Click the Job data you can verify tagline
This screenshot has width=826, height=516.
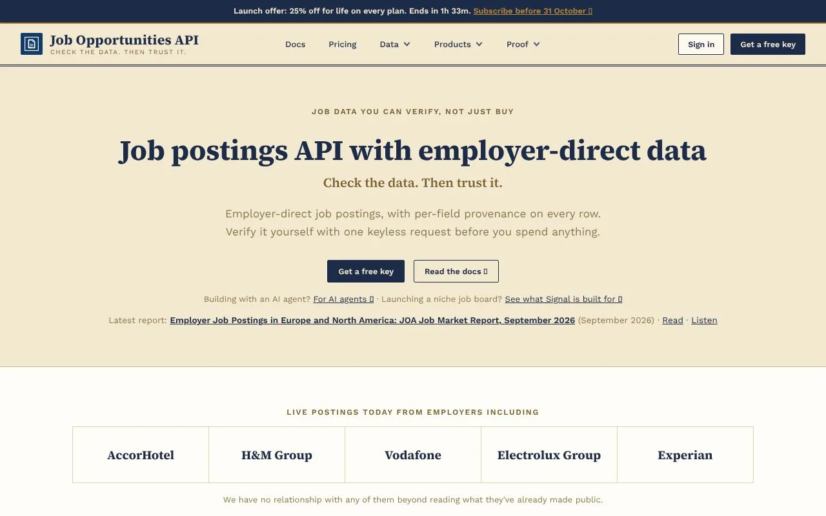[x=413, y=112]
